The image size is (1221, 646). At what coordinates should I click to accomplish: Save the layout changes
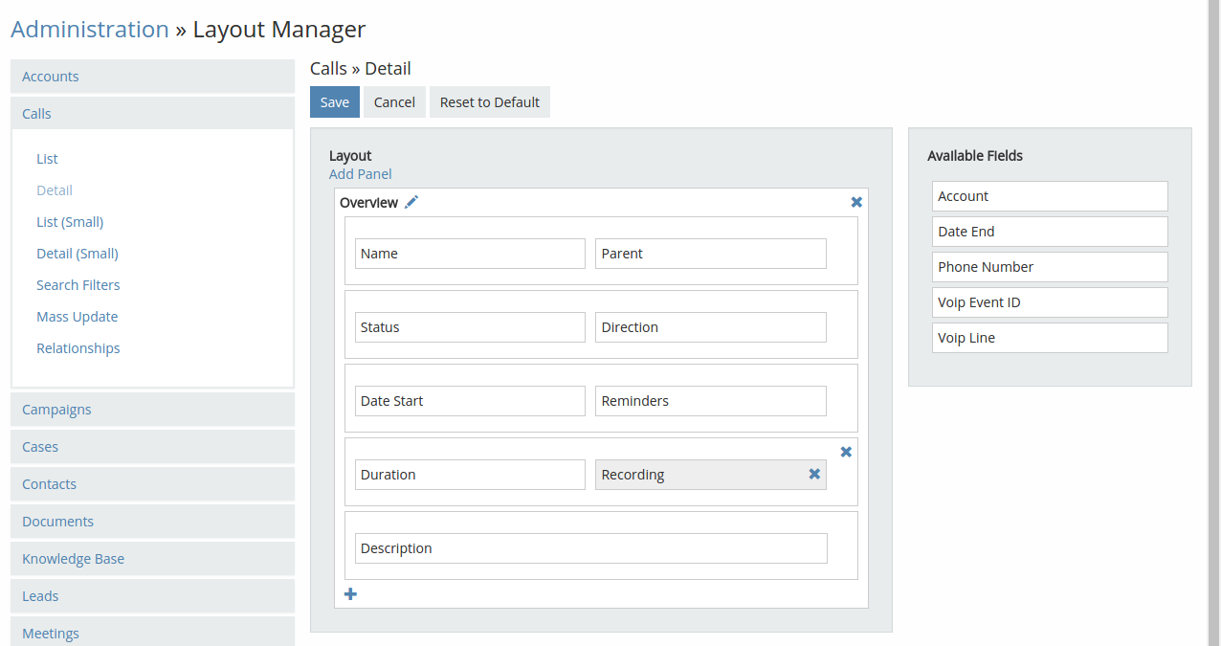[x=334, y=102]
